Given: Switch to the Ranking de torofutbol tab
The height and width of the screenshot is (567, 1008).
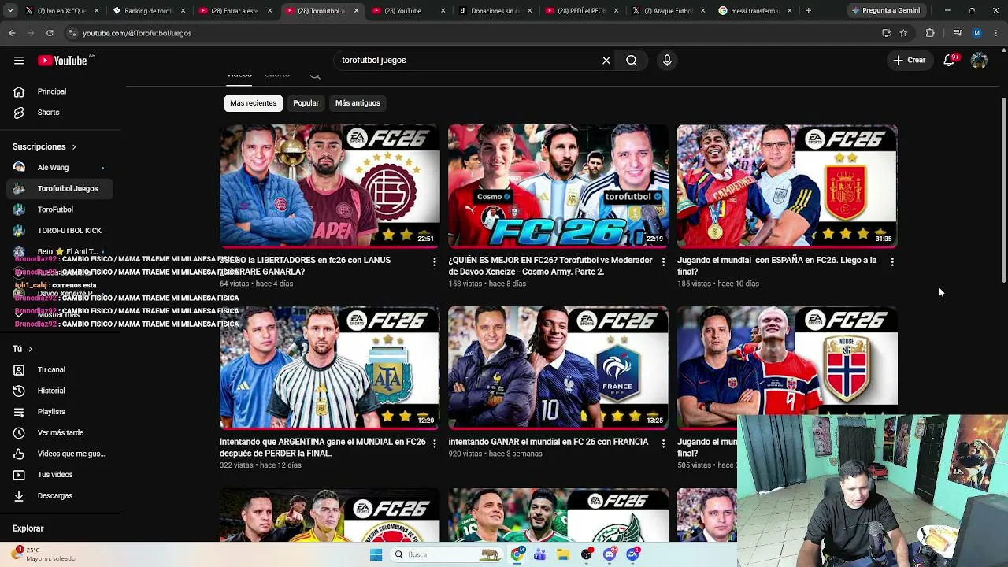Looking at the screenshot, I should 147,11.
